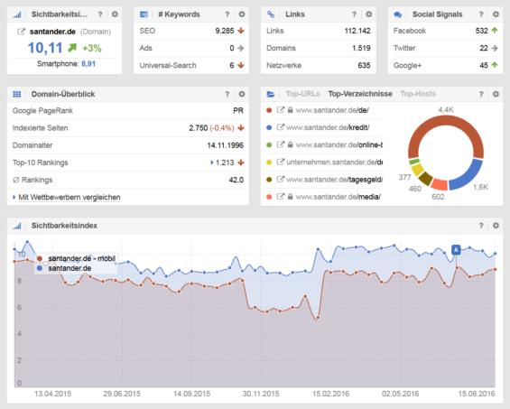Click the Google PageRank row
This screenshot has height=409, width=510.
pos(128,111)
